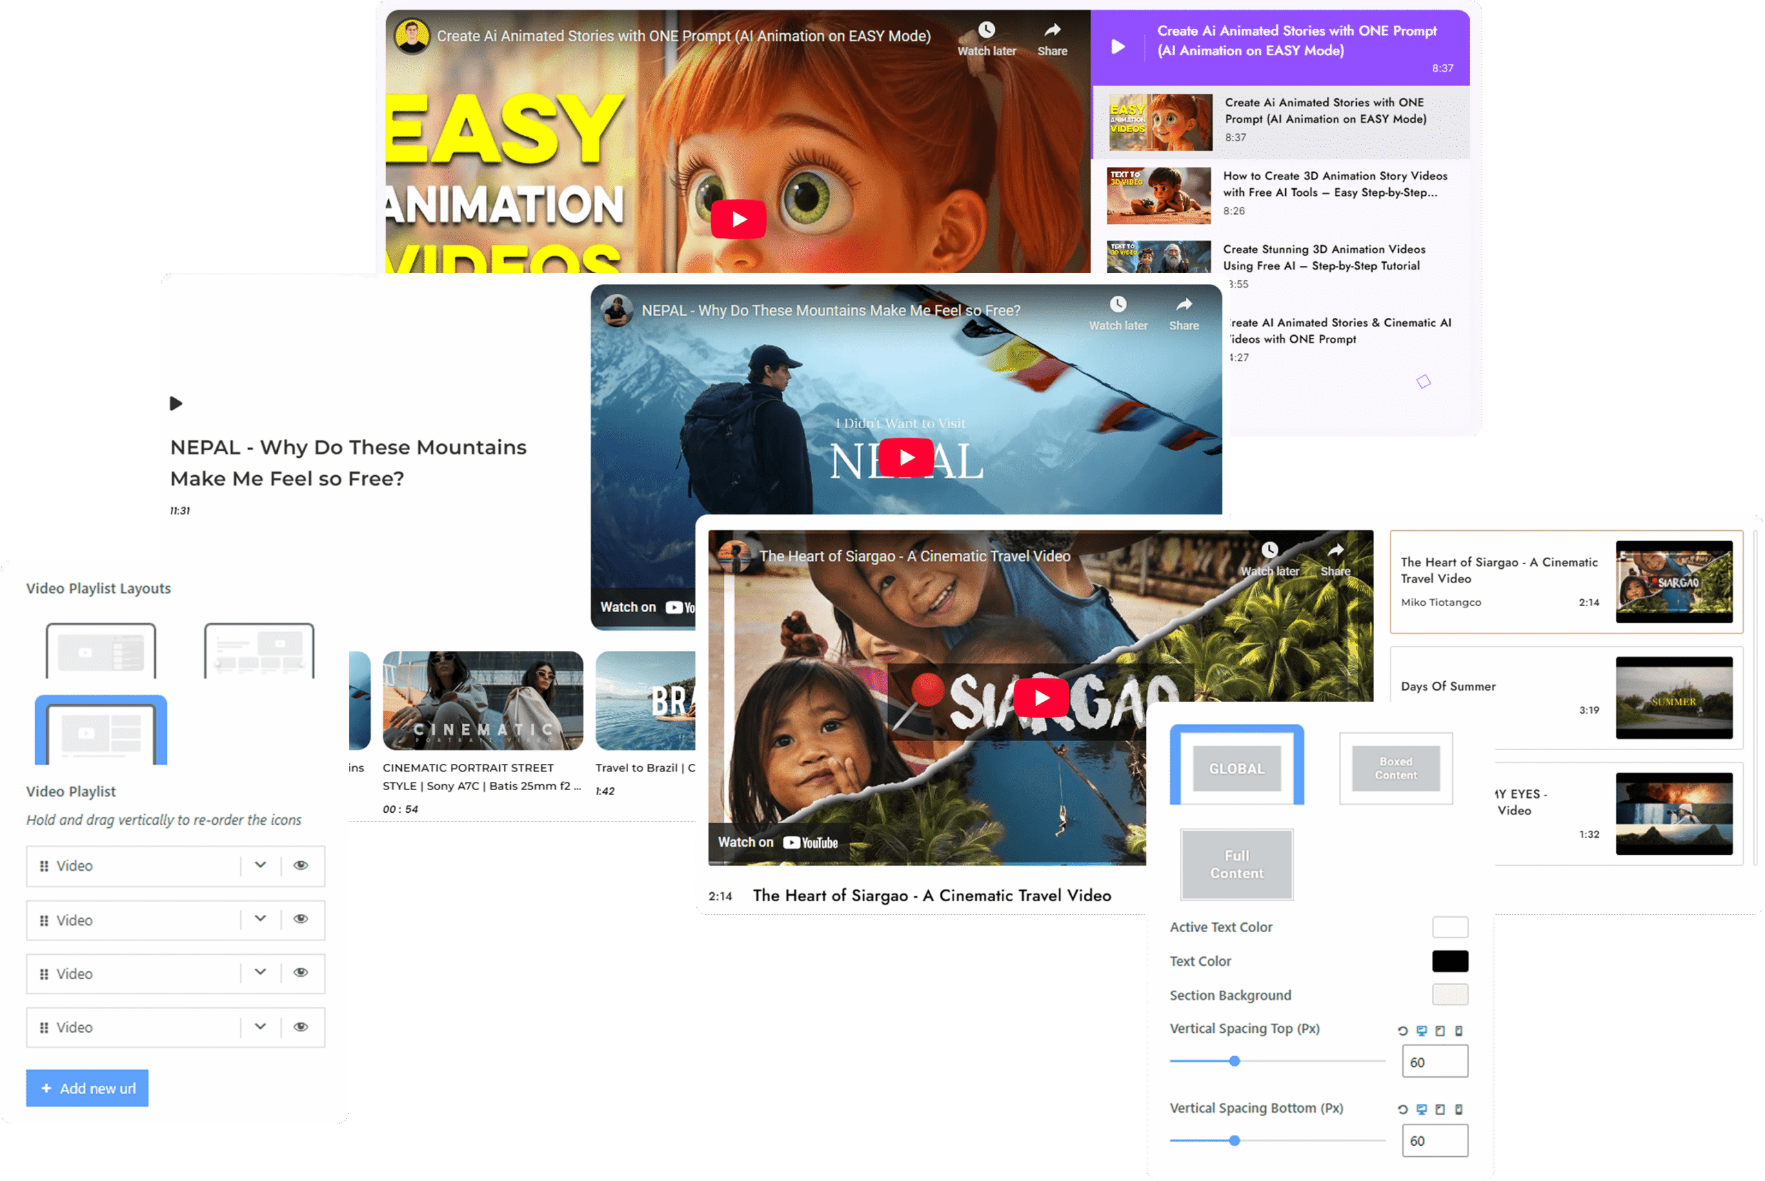Select tablet view for Vertical Spacing Top
The height and width of the screenshot is (1181, 1765).
1440,1031
